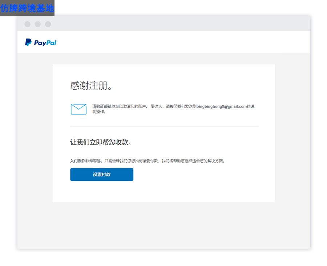
Task: Click the middle gray window circle
Action: pyautogui.click(x=37, y=24)
